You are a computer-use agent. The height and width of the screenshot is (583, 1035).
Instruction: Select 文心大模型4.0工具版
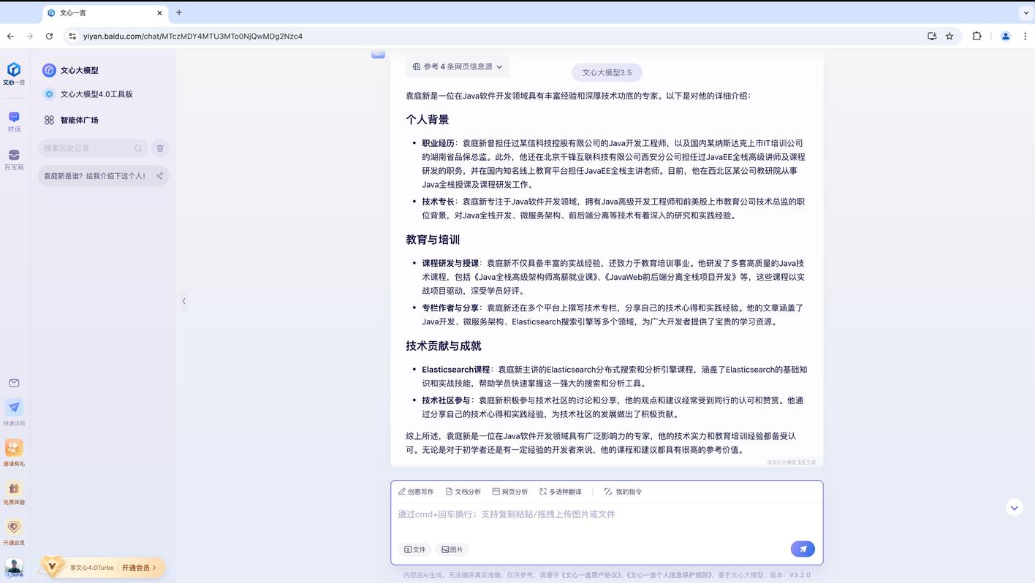pos(88,94)
